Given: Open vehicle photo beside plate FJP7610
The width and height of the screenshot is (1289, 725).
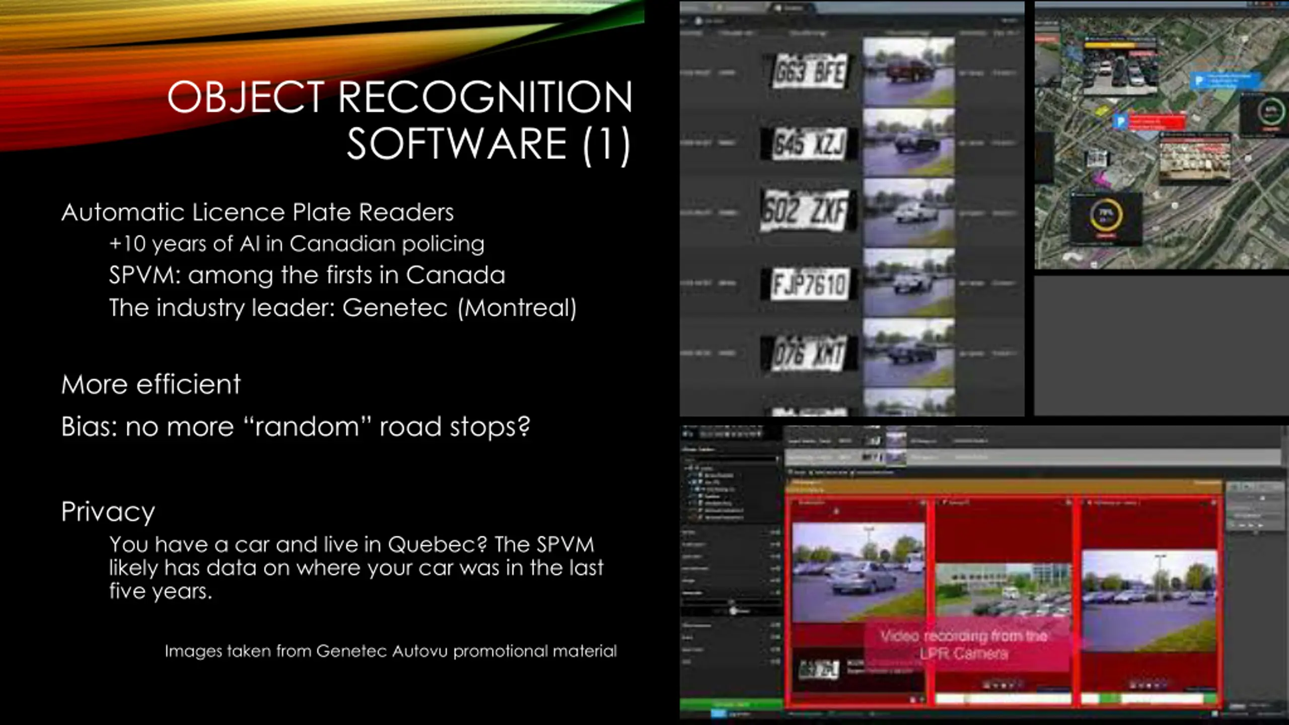Looking at the screenshot, I should click(908, 283).
